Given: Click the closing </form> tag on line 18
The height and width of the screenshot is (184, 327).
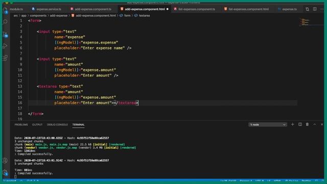Looking at the screenshot, I should click(36, 113).
